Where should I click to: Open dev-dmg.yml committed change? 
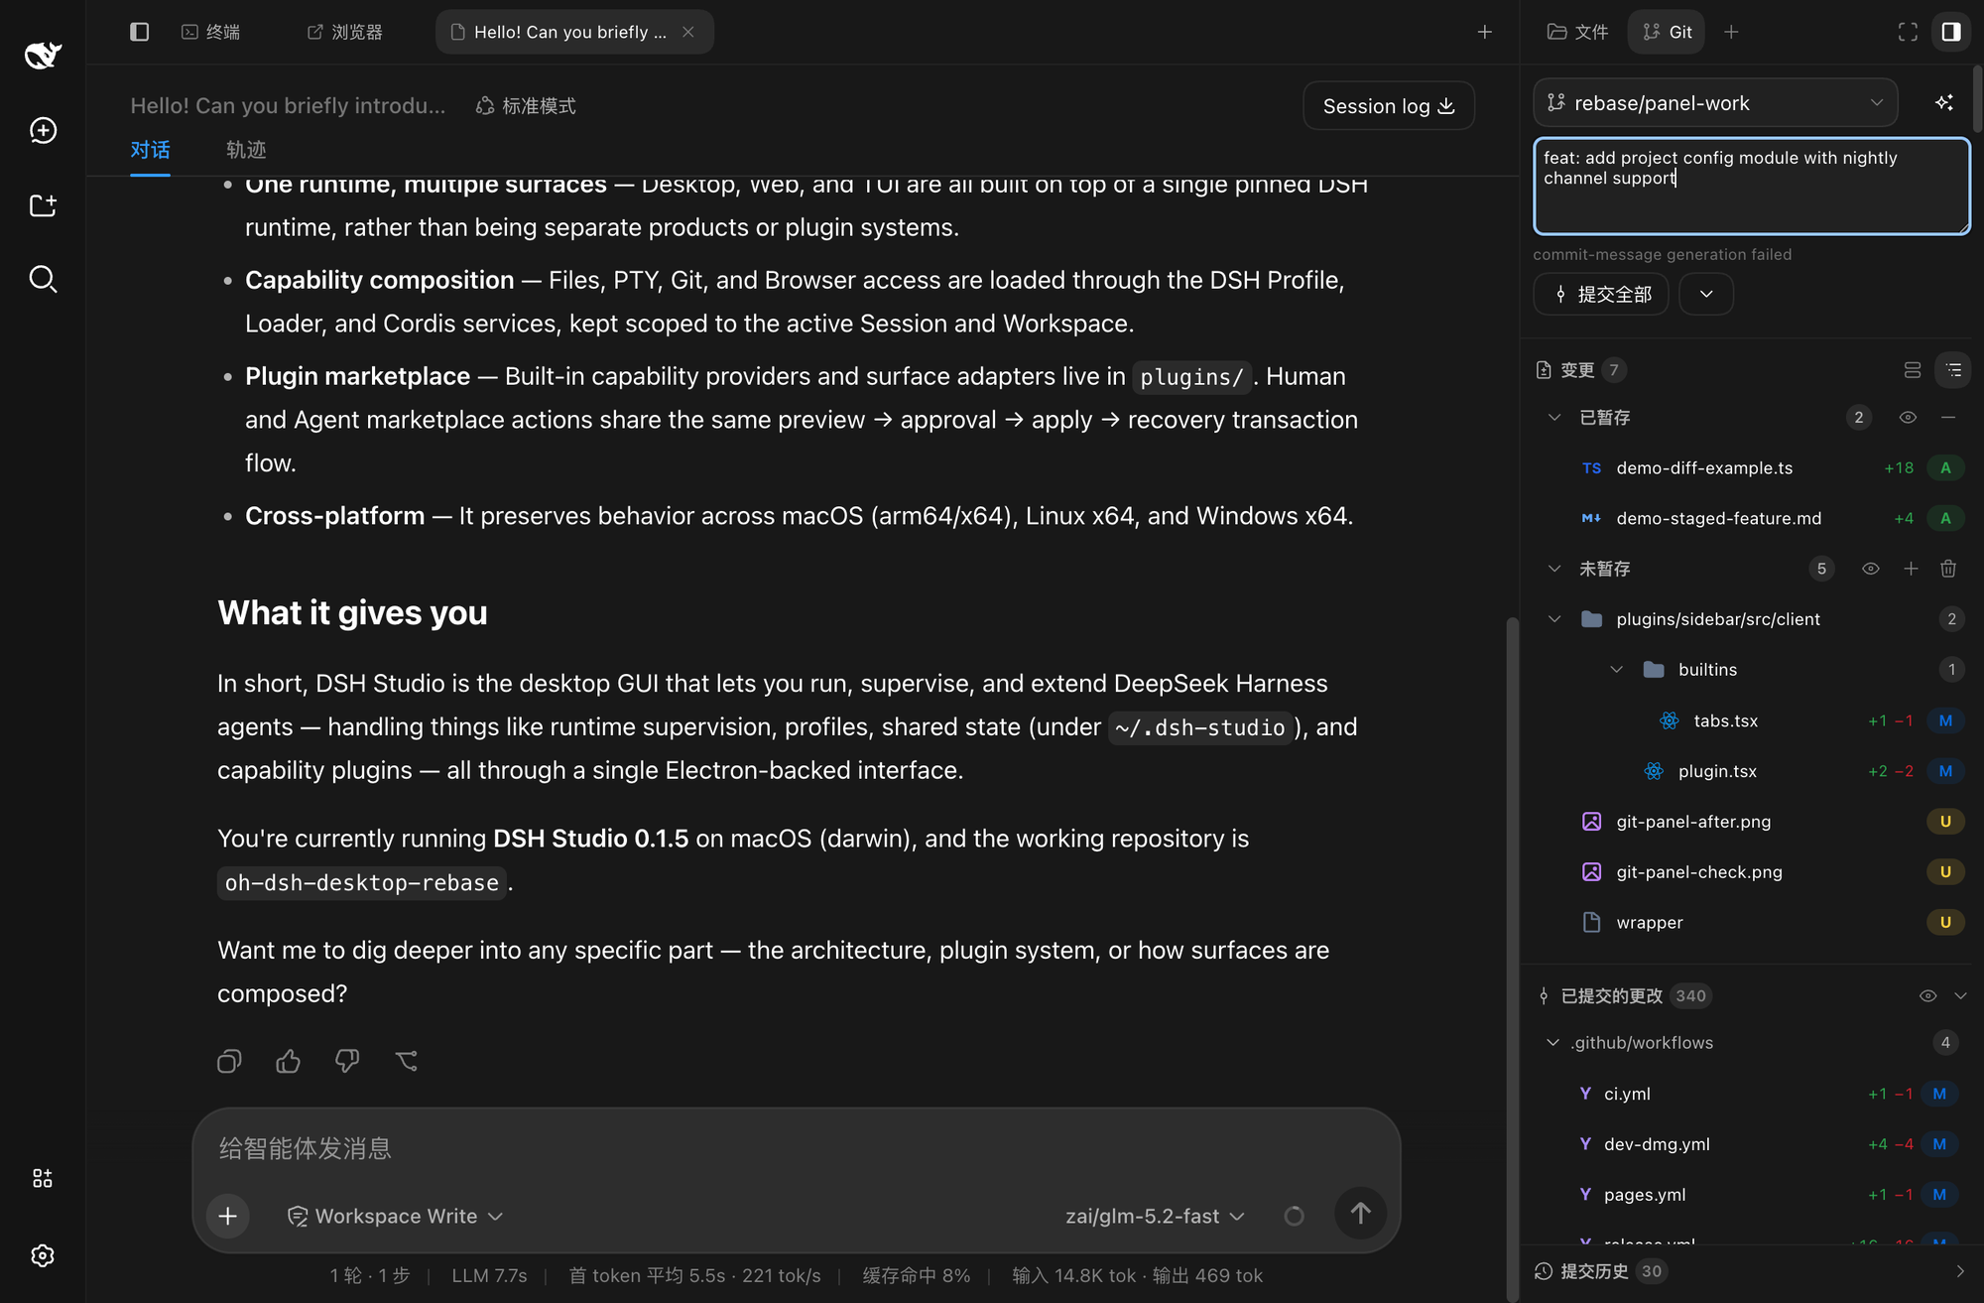(x=1751, y=1144)
